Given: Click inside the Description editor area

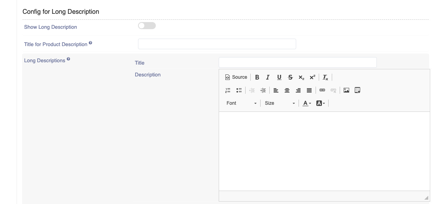Looking at the screenshot, I should click(x=324, y=151).
